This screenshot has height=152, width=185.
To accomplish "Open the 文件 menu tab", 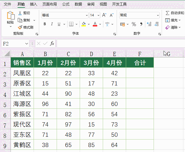I will (x=7, y=4).
